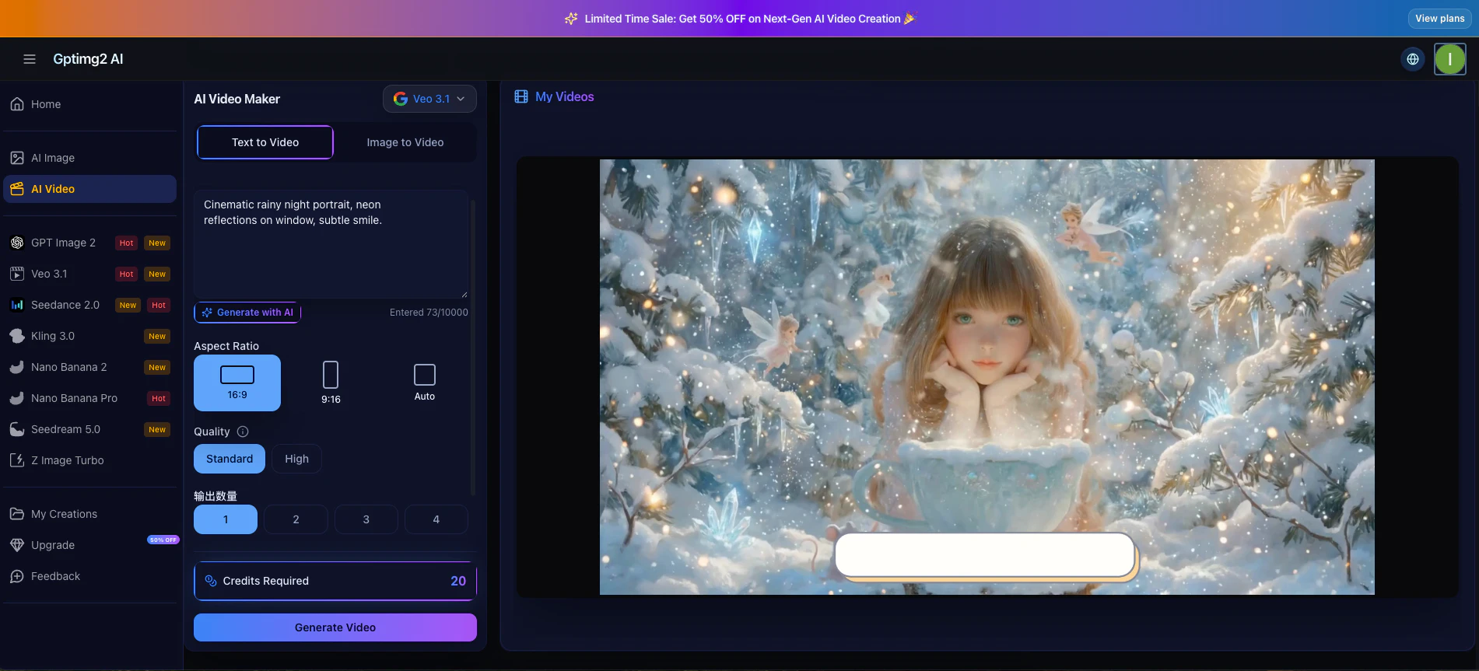Click the globe language icon
The image size is (1479, 671).
(x=1413, y=59)
